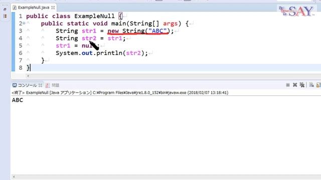Close the ExampleNull.java tab
321x180 pixels.
click(53, 7)
